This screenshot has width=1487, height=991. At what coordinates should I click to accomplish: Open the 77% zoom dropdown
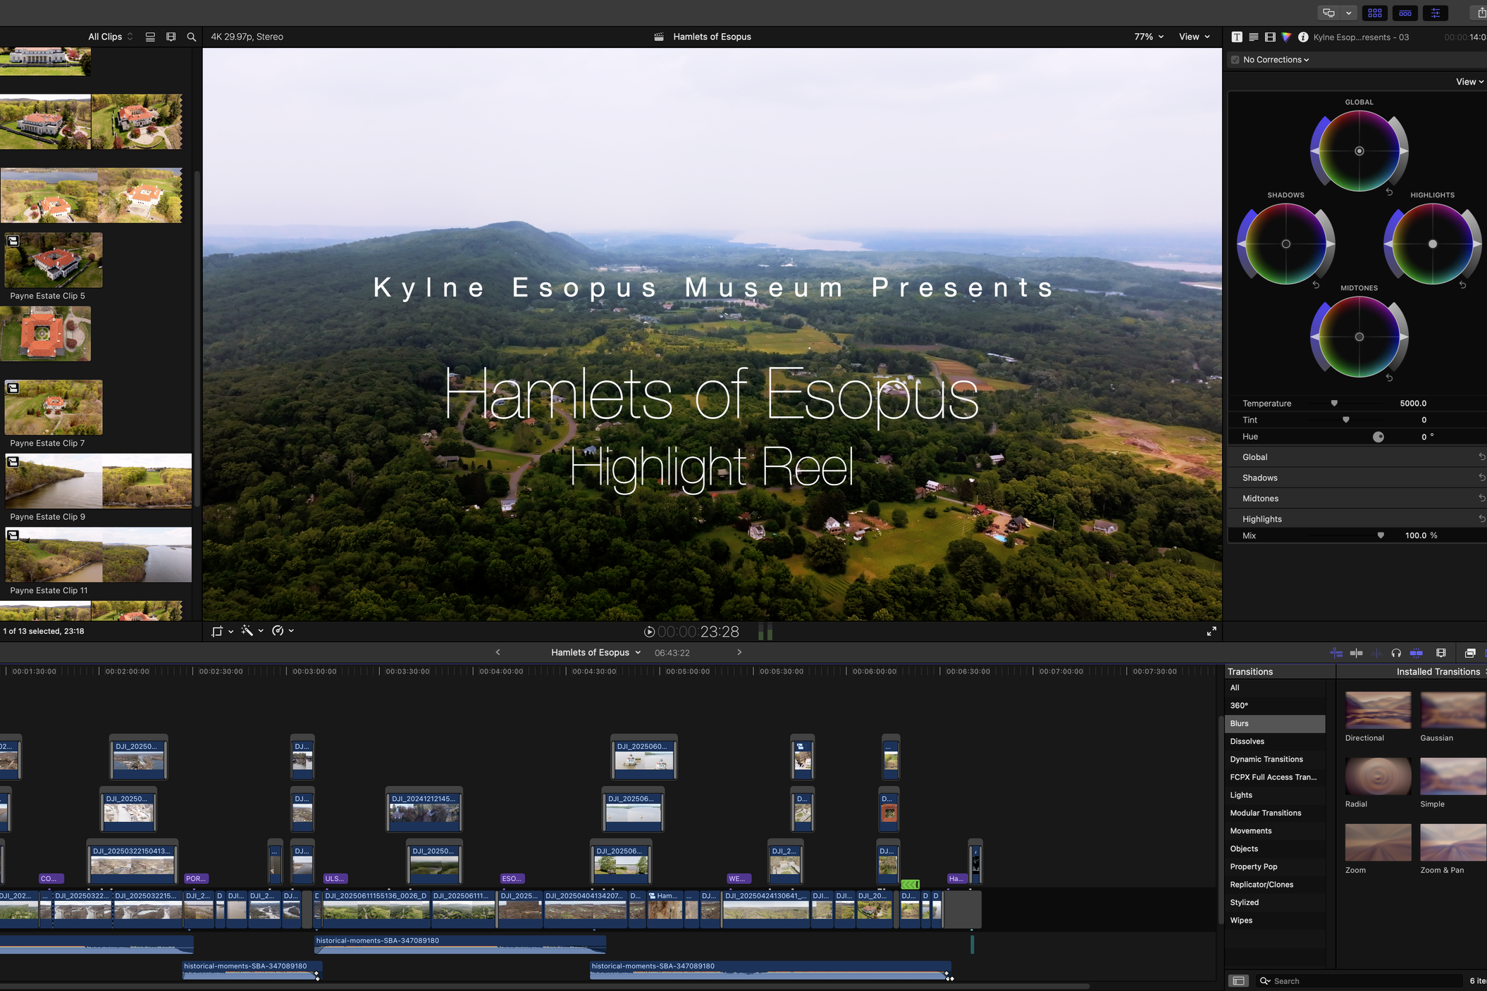tap(1149, 37)
